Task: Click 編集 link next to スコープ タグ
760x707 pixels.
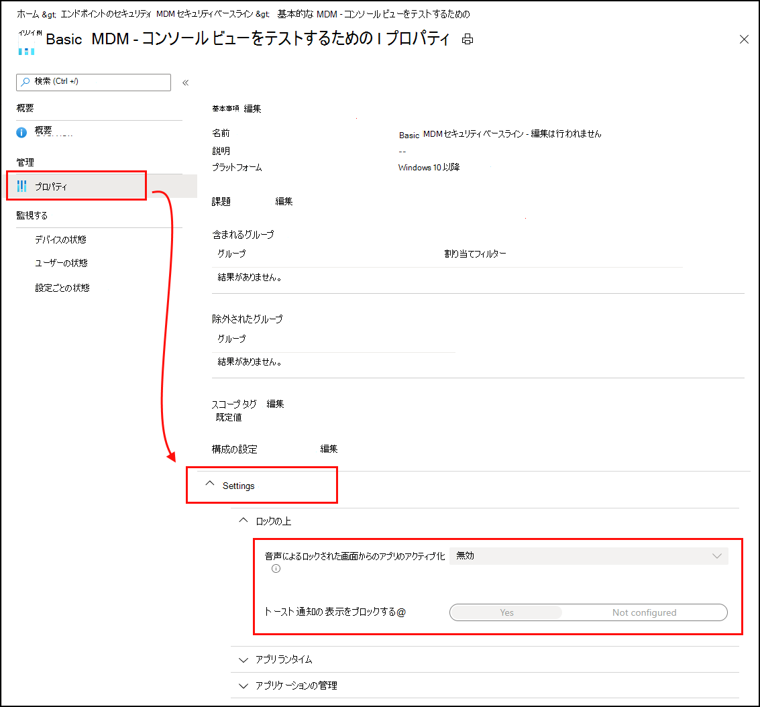Action: [275, 404]
